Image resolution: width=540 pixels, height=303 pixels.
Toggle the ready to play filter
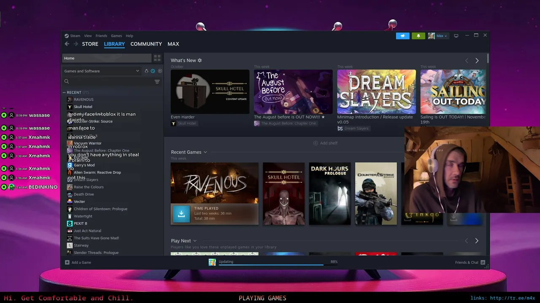point(160,71)
